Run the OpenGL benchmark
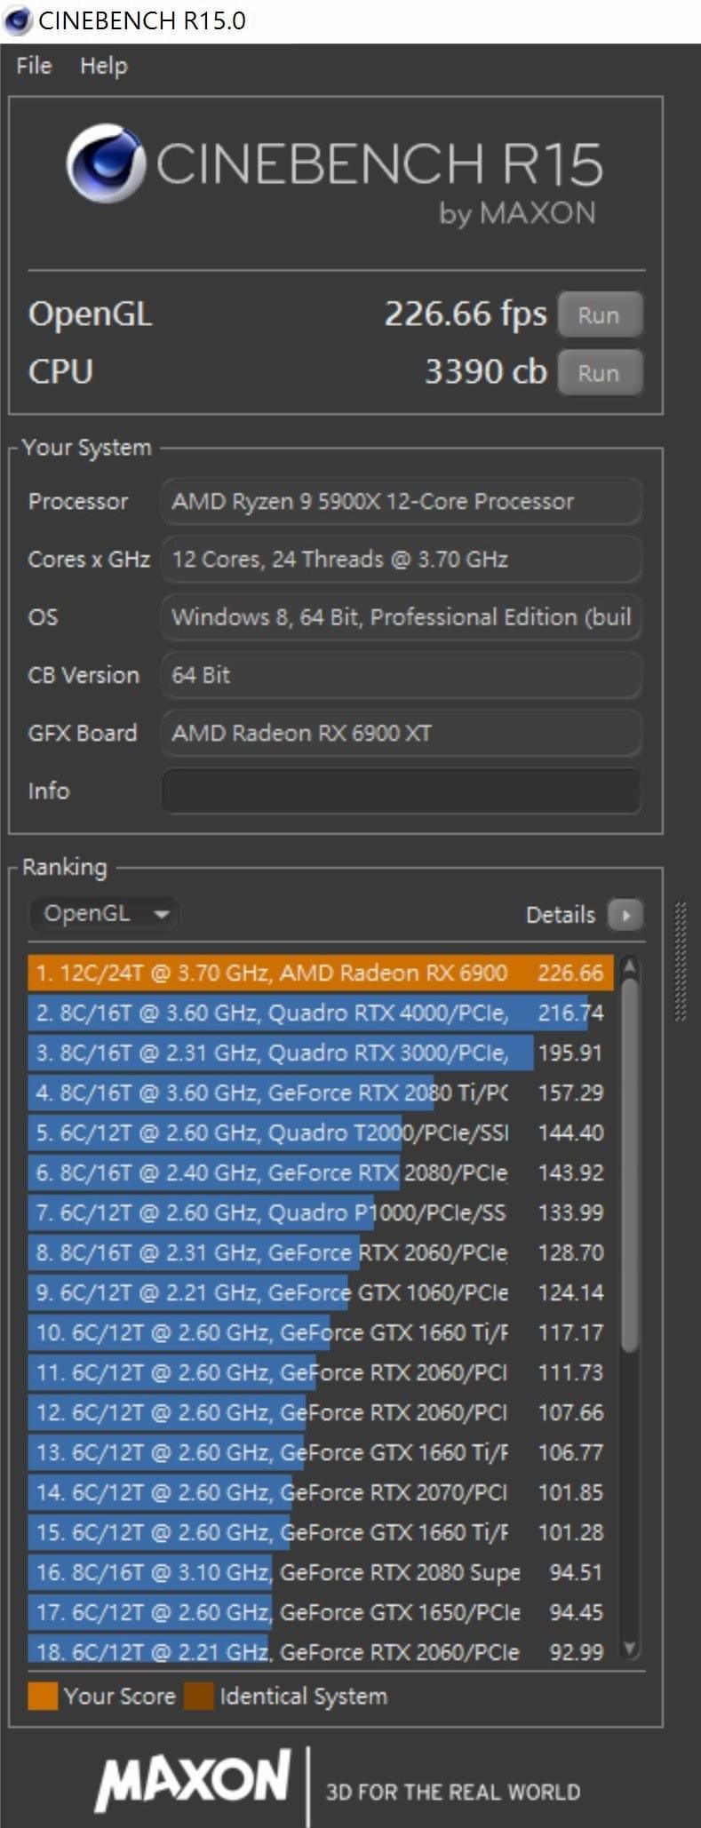 click(x=599, y=314)
